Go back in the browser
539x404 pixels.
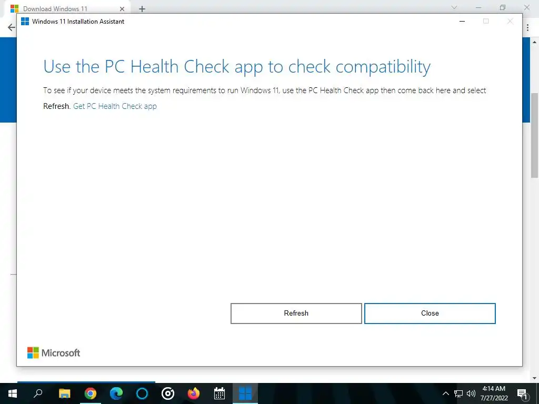click(12, 27)
